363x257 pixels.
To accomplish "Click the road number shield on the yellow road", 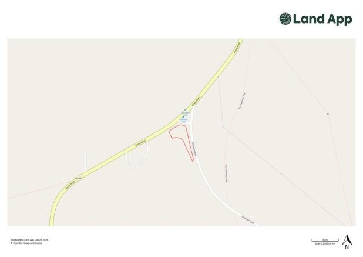I will tap(79, 178).
